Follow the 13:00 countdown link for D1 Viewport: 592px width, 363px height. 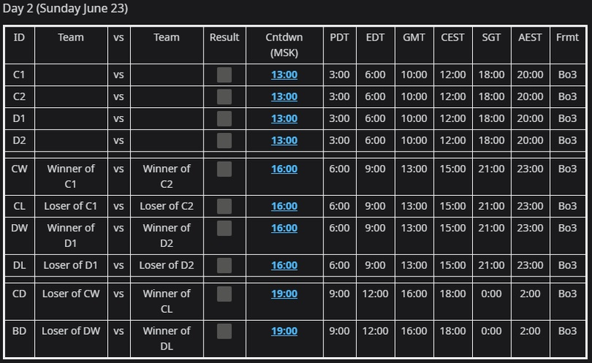click(x=284, y=118)
